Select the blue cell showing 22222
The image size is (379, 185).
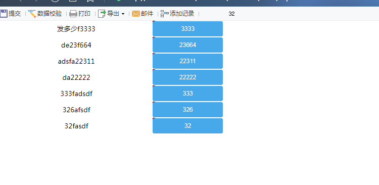187,77
